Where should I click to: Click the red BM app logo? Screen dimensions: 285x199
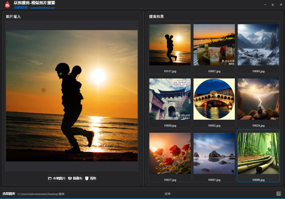7,5
